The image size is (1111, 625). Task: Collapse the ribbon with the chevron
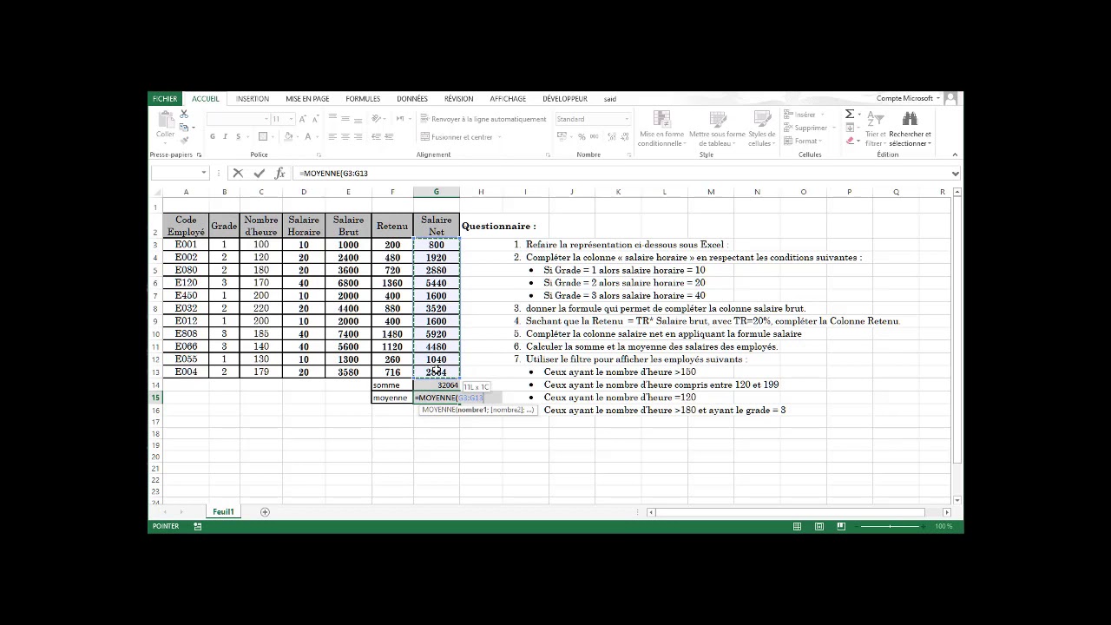(955, 155)
